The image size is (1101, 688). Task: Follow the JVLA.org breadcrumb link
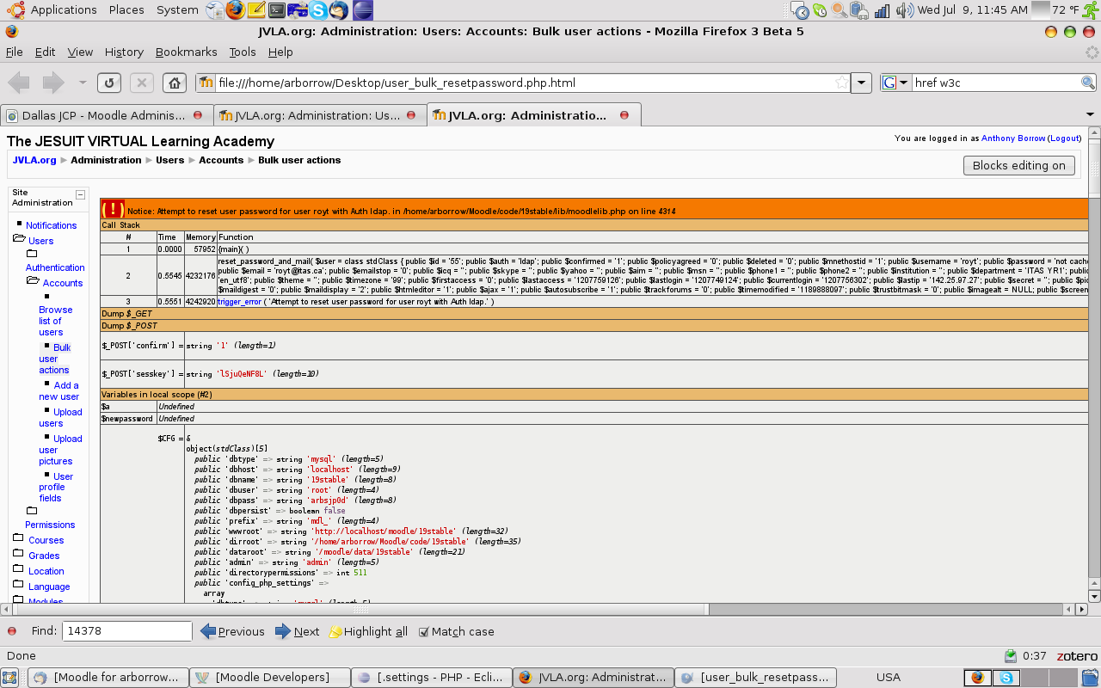point(34,160)
